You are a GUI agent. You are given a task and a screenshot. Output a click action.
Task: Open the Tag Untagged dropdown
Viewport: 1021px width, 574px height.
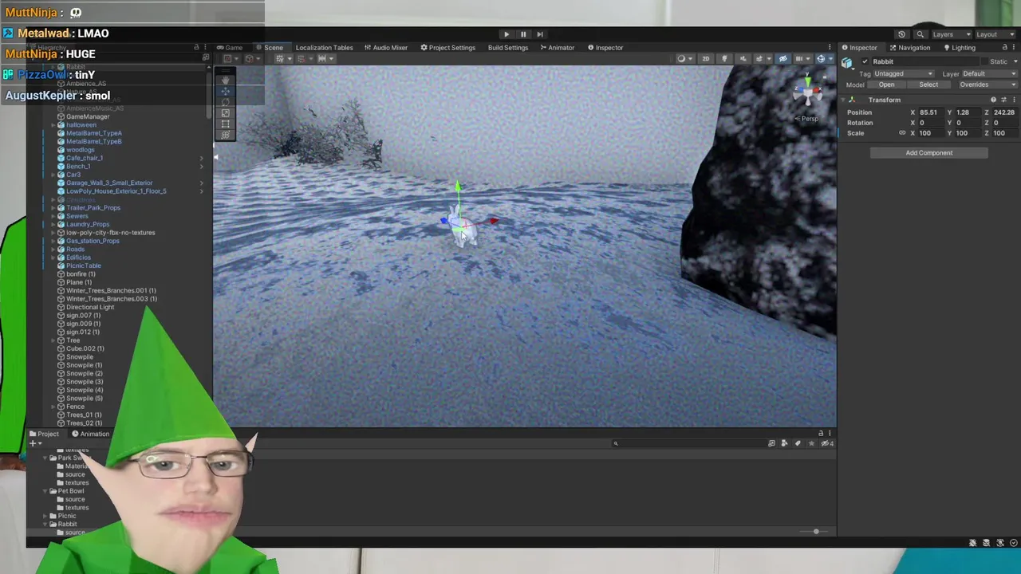tap(903, 74)
